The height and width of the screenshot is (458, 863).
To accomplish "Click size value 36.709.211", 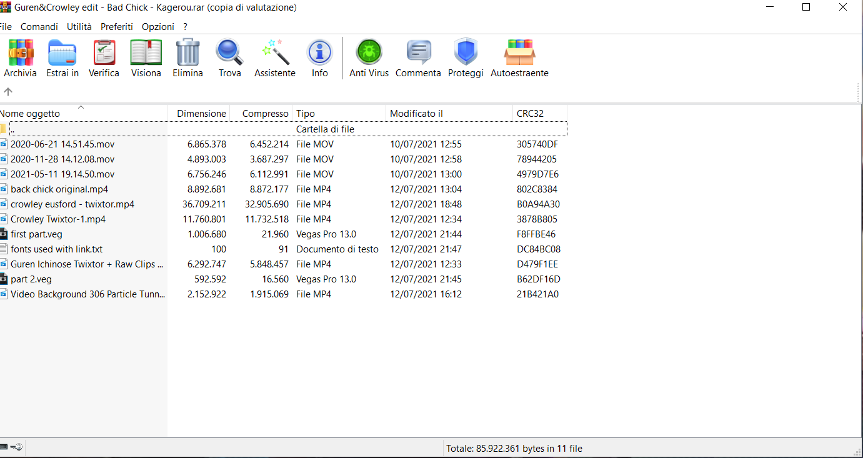I will tap(204, 204).
